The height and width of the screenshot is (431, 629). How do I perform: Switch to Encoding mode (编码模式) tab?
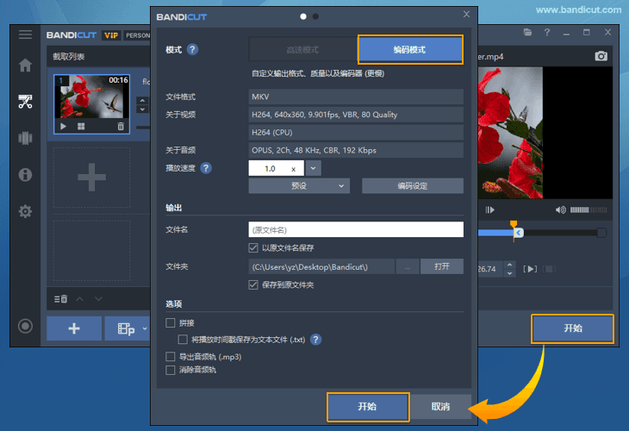click(x=410, y=49)
